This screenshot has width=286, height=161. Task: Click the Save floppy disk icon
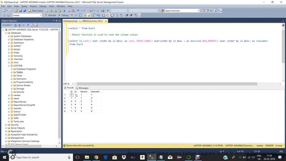(x=21, y=11)
